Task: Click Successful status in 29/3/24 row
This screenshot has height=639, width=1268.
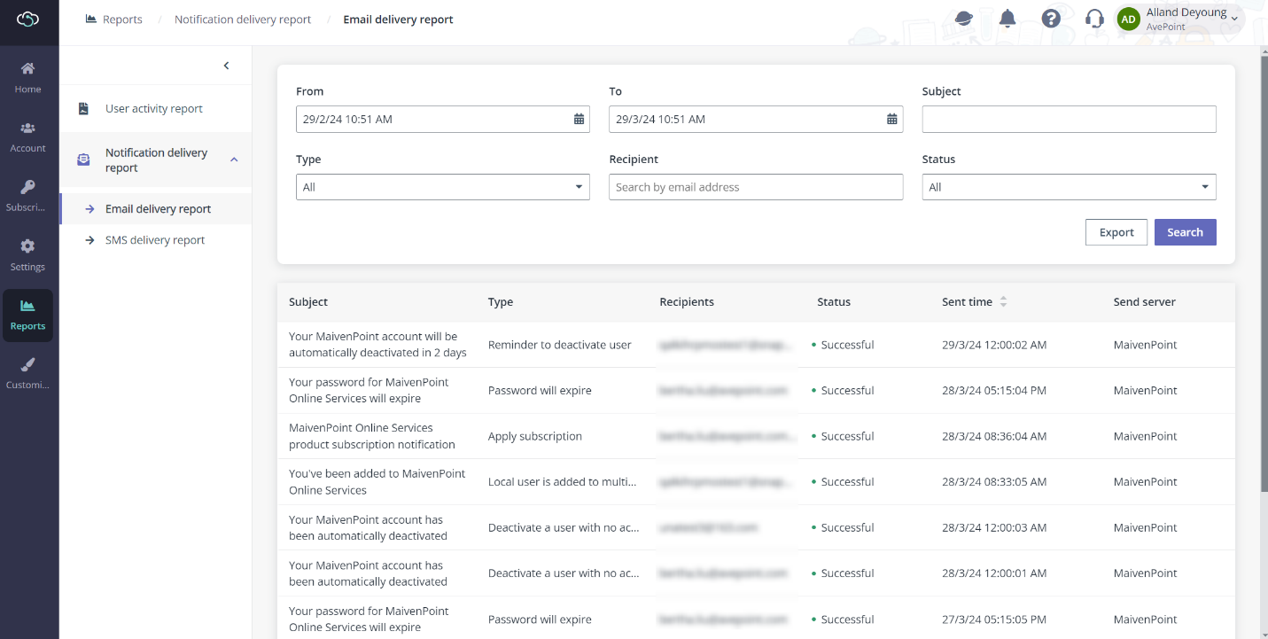Action: click(x=847, y=345)
